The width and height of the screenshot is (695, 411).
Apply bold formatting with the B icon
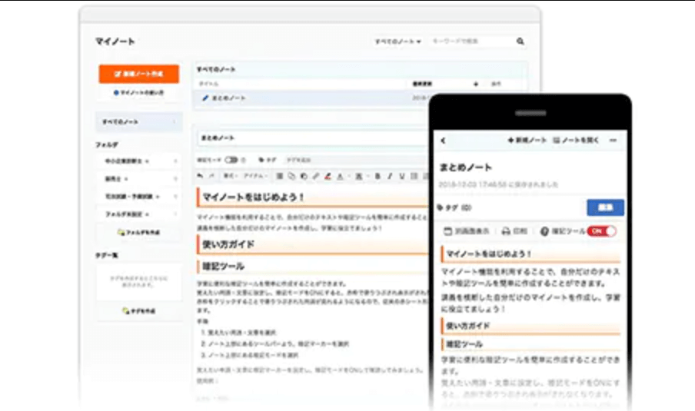pos(377,176)
